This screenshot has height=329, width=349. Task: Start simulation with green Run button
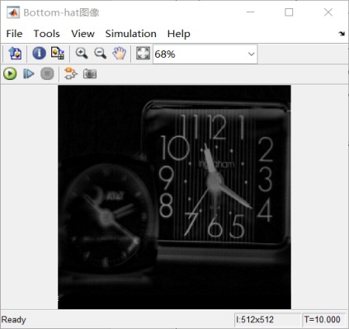10,73
